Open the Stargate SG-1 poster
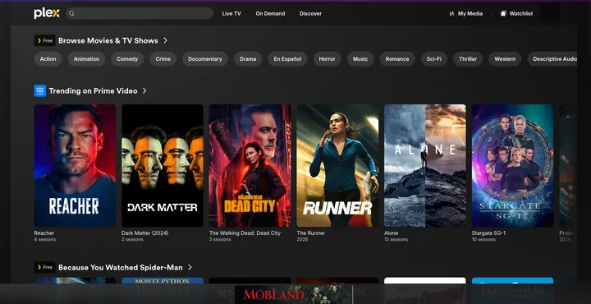Image resolution: width=591 pixels, height=304 pixels. (x=512, y=166)
